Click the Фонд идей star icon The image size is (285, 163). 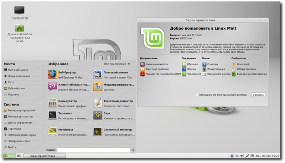click(234, 64)
